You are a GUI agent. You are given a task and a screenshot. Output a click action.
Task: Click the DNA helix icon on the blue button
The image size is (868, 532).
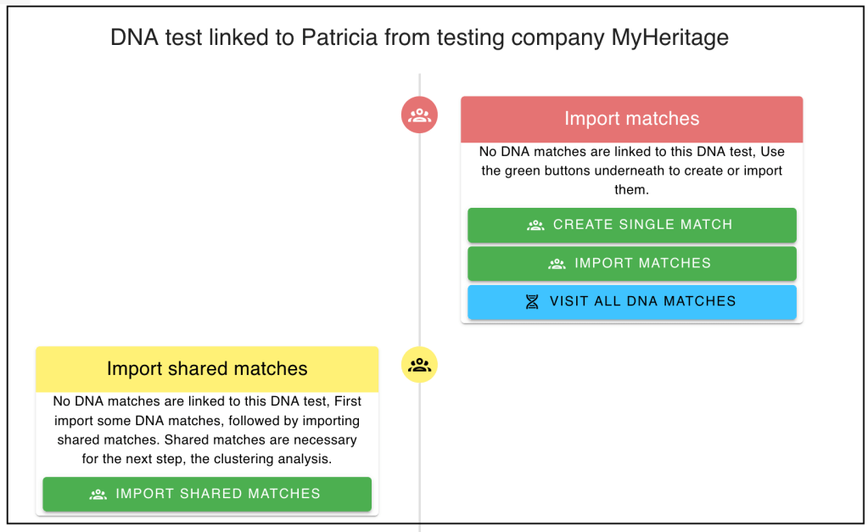click(x=532, y=301)
